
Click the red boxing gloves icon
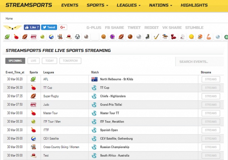tap(174, 37)
